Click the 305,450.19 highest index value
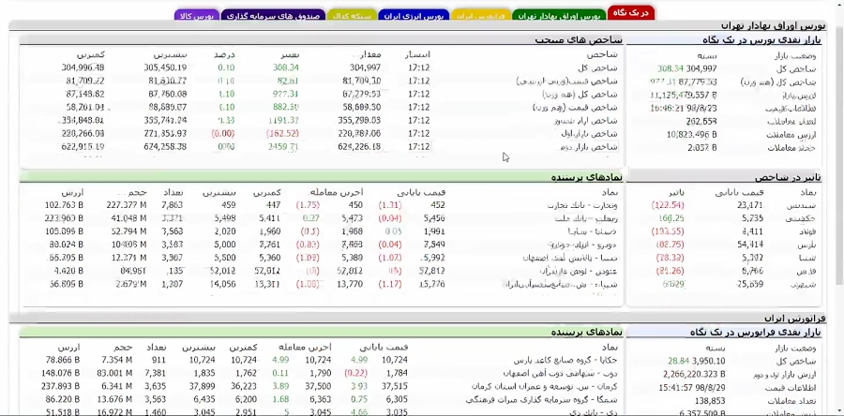Screen dimensions: 844x416 (165, 67)
